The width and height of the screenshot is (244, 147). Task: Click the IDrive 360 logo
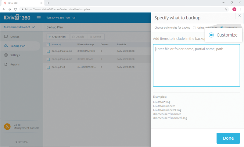coord(17,17)
